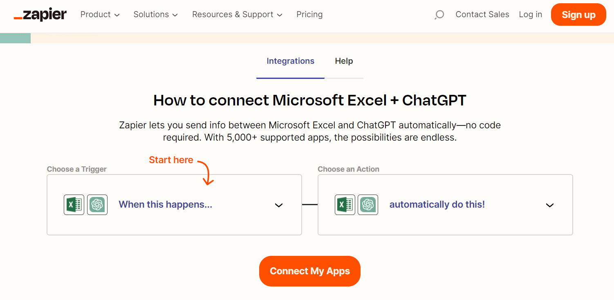Open the Pricing page

click(x=309, y=14)
